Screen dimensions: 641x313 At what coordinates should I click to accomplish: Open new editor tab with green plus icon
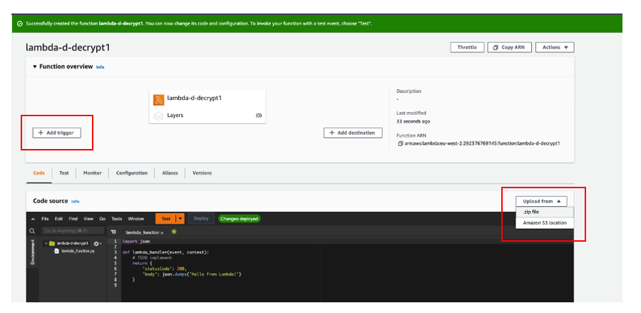tap(174, 232)
